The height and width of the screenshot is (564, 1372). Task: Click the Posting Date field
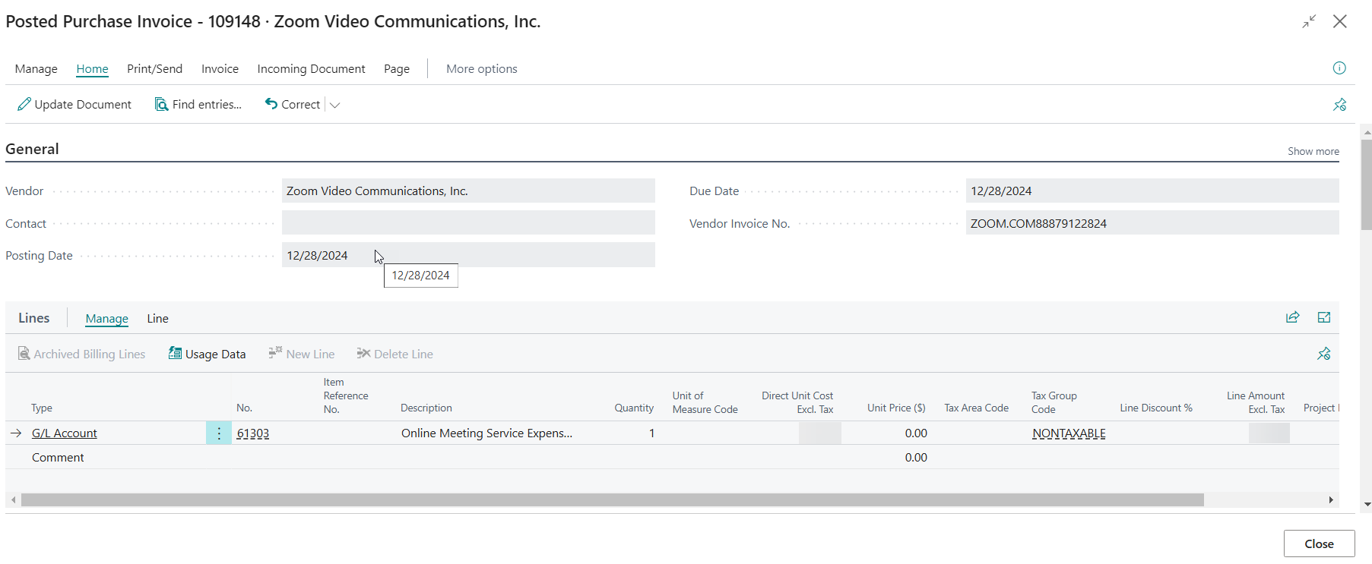tap(468, 255)
